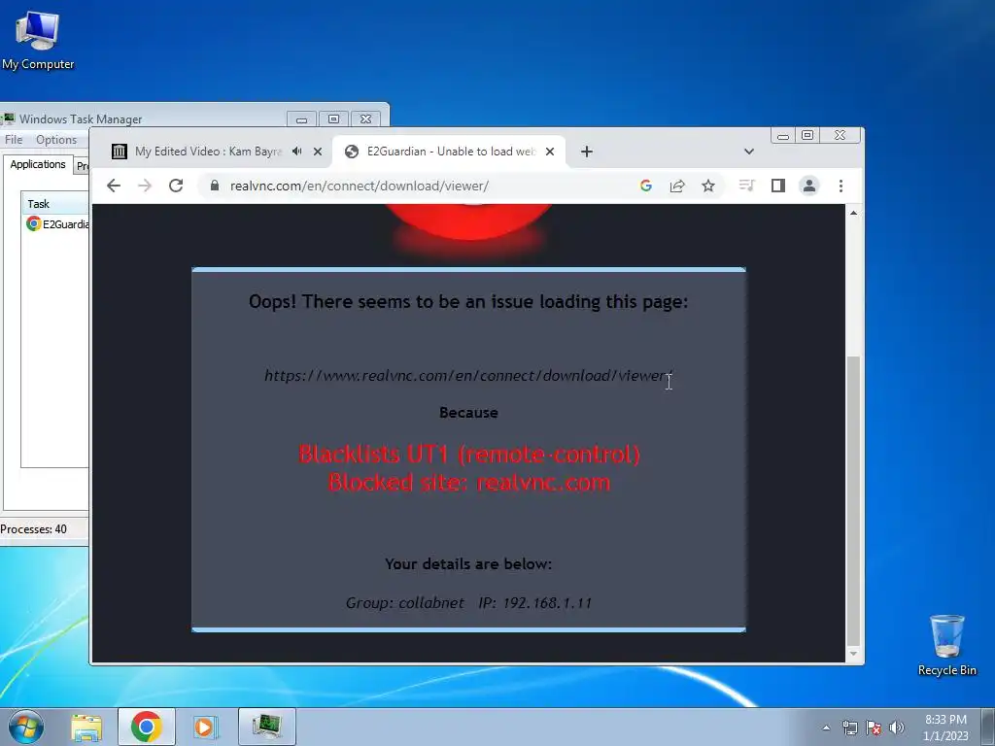Viewport: 995px width, 746px height.
Task: Mute the My Edited Video tab audio icon
Action: (297, 151)
